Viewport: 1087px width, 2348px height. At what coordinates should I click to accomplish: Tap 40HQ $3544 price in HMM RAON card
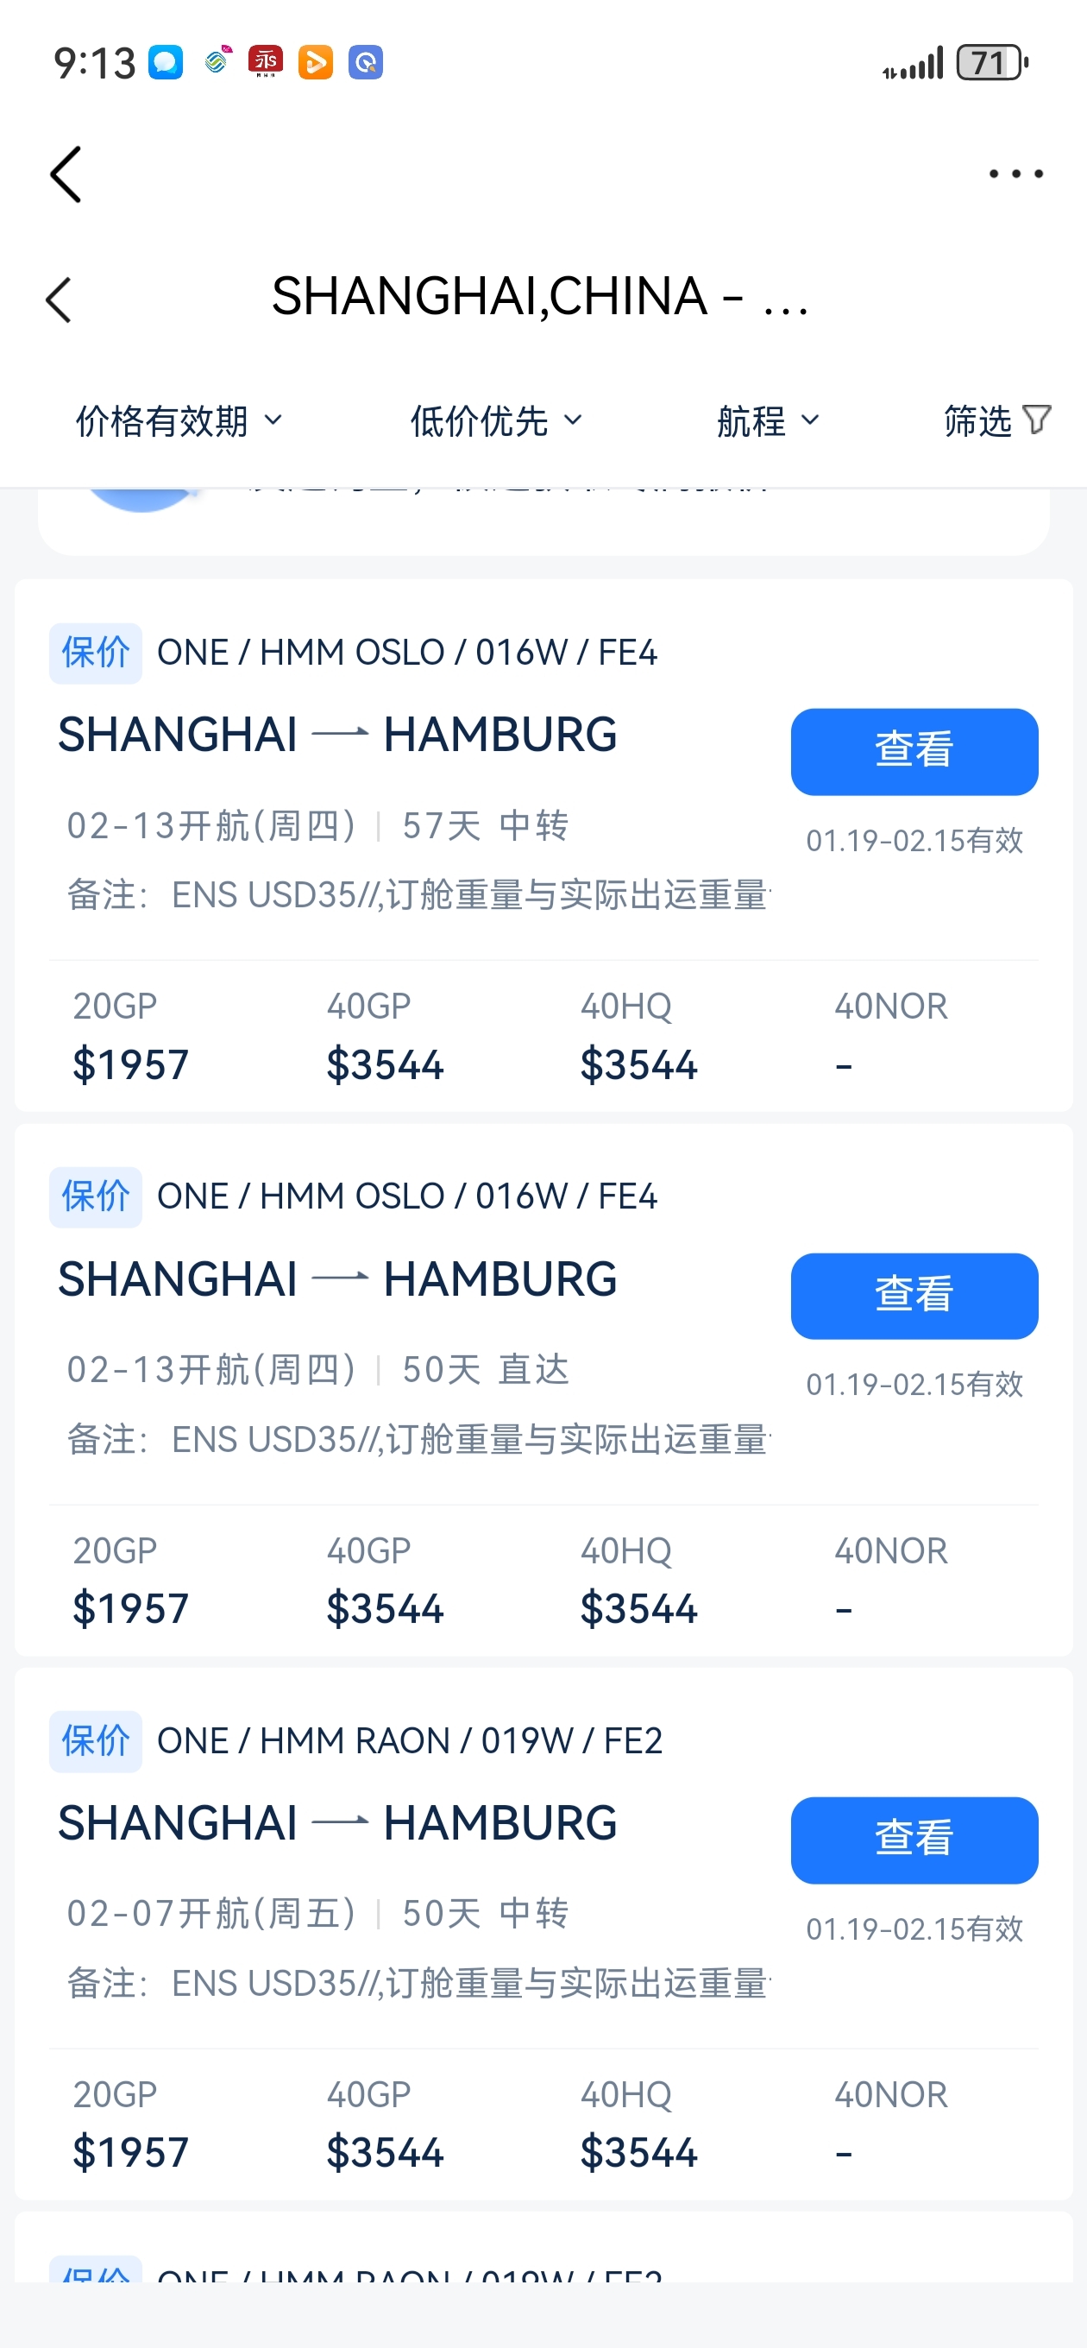click(x=638, y=2152)
